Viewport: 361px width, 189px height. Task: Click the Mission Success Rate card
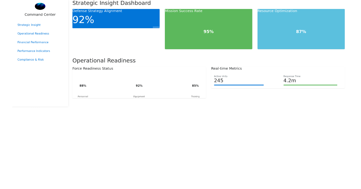(x=208, y=29)
